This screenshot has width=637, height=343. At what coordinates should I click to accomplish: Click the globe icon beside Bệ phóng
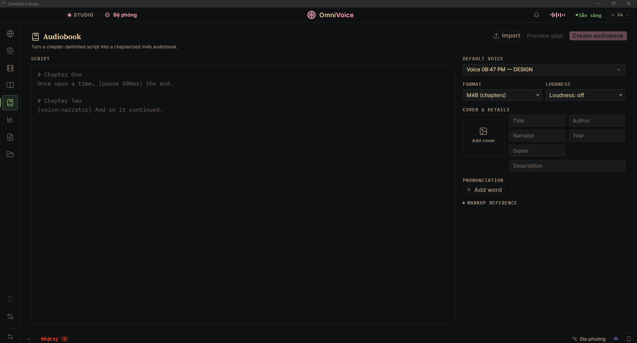click(107, 15)
